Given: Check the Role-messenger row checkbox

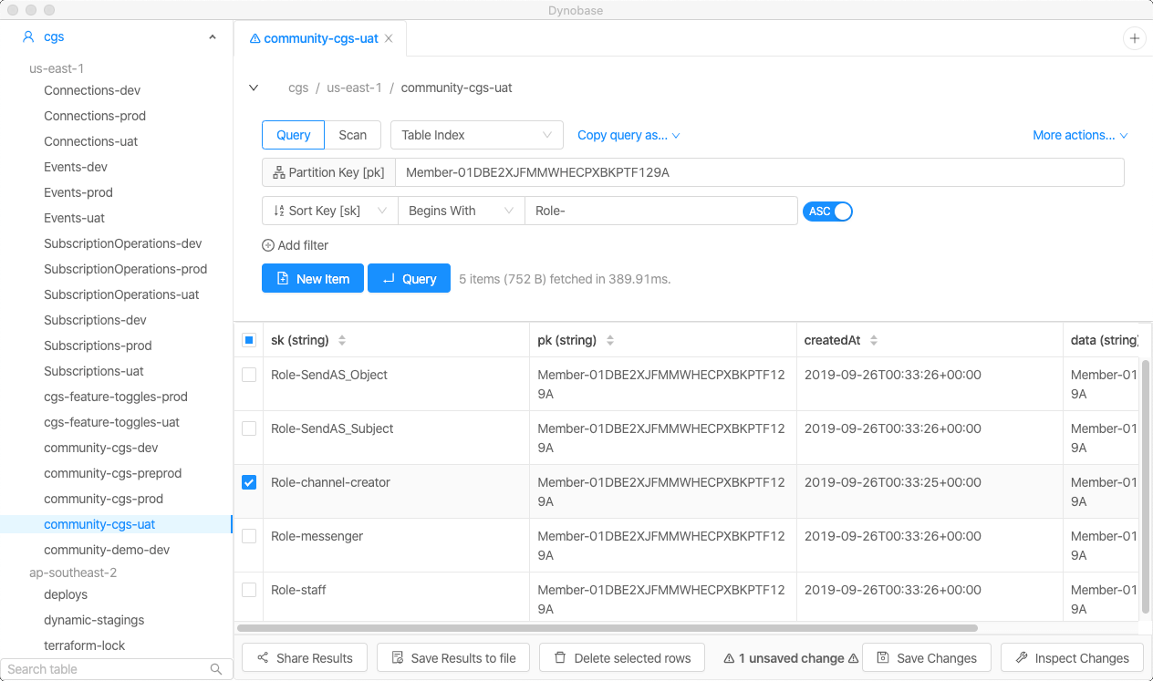Looking at the screenshot, I should point(249,536).
